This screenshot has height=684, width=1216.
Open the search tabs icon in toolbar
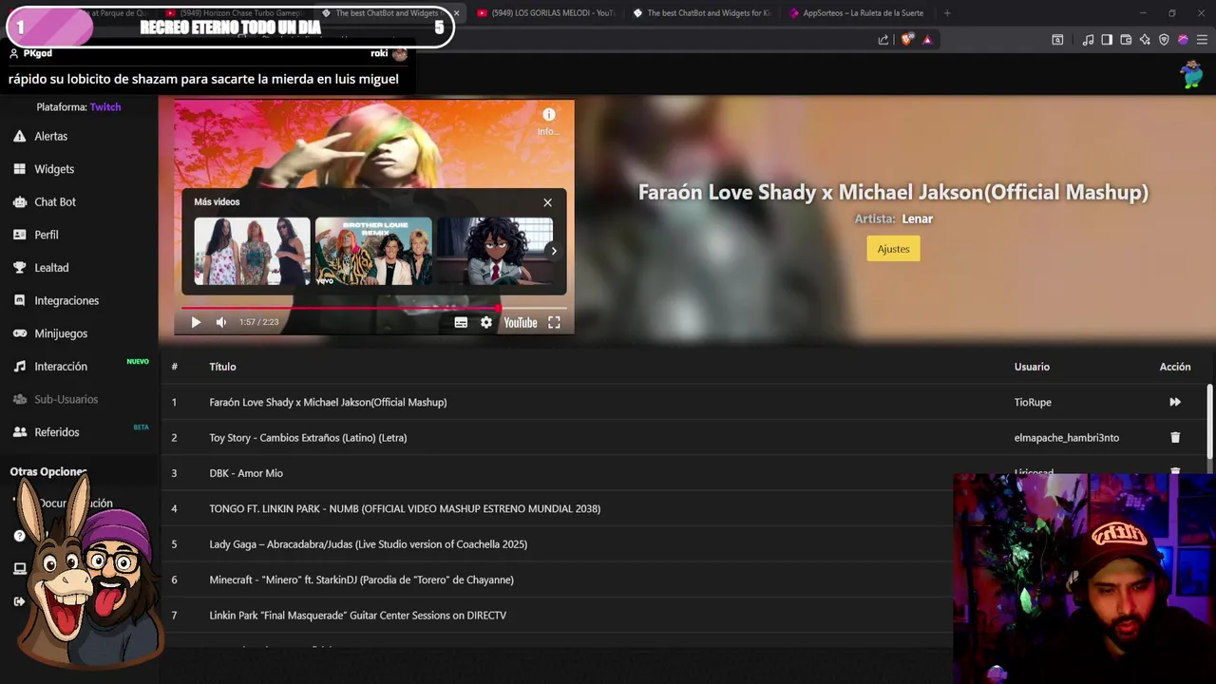coord(1057,40)
